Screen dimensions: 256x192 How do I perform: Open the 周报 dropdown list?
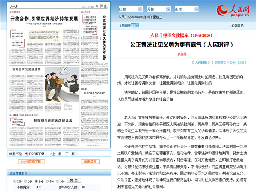tap(159, 9)
